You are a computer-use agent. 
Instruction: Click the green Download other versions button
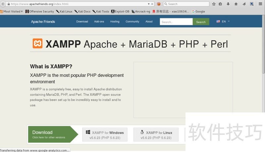tap(53, 134)
